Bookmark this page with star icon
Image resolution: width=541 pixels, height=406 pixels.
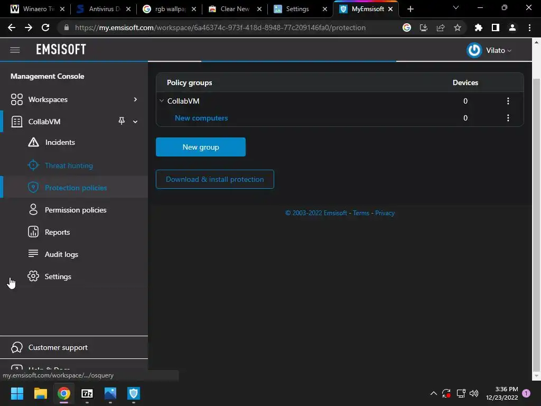[458, 27]
